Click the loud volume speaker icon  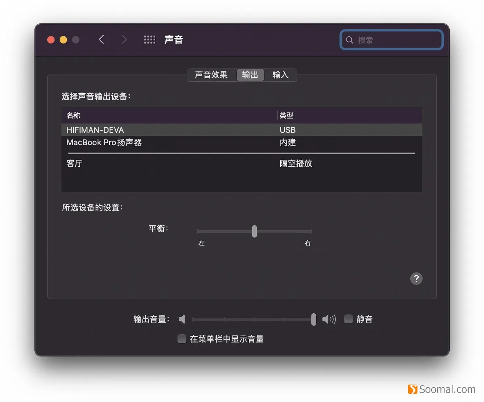(329, 319)
